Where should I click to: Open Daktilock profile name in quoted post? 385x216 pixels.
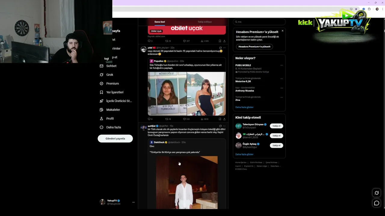click(x=159, y=142)
